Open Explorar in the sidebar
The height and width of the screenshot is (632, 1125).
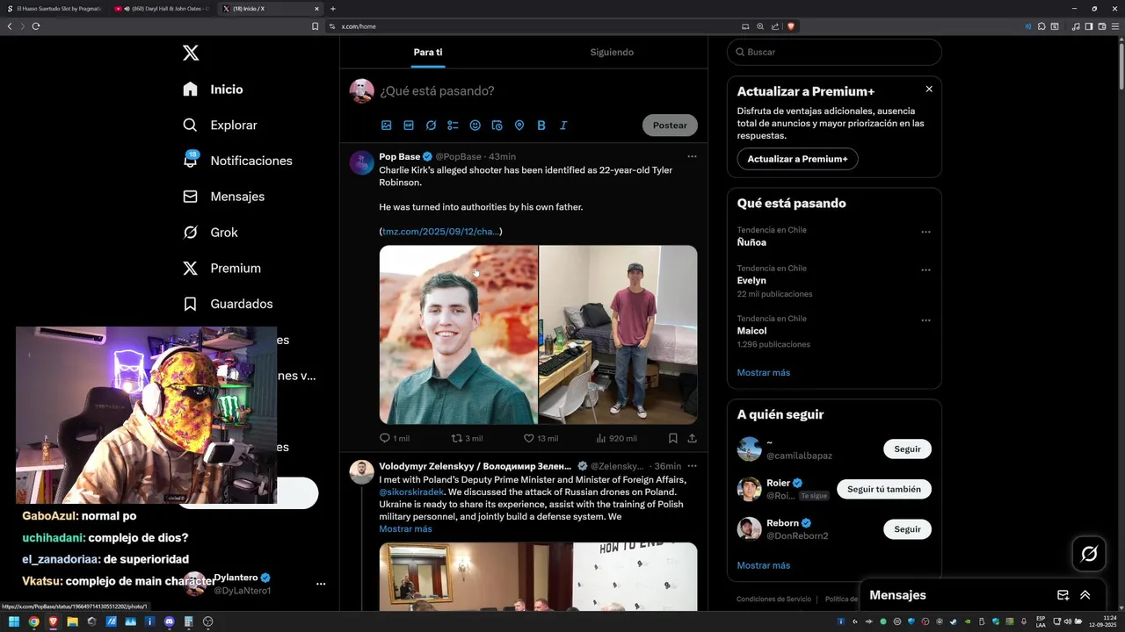click(x=221, y=125)
